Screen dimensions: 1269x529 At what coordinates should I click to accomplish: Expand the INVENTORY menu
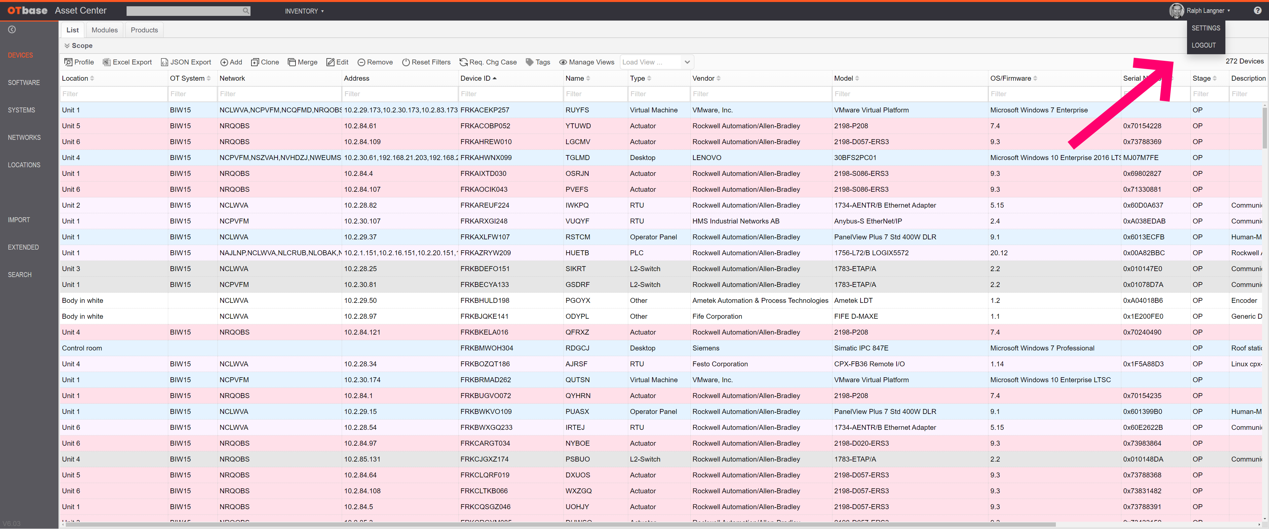[x=304, y=11]
